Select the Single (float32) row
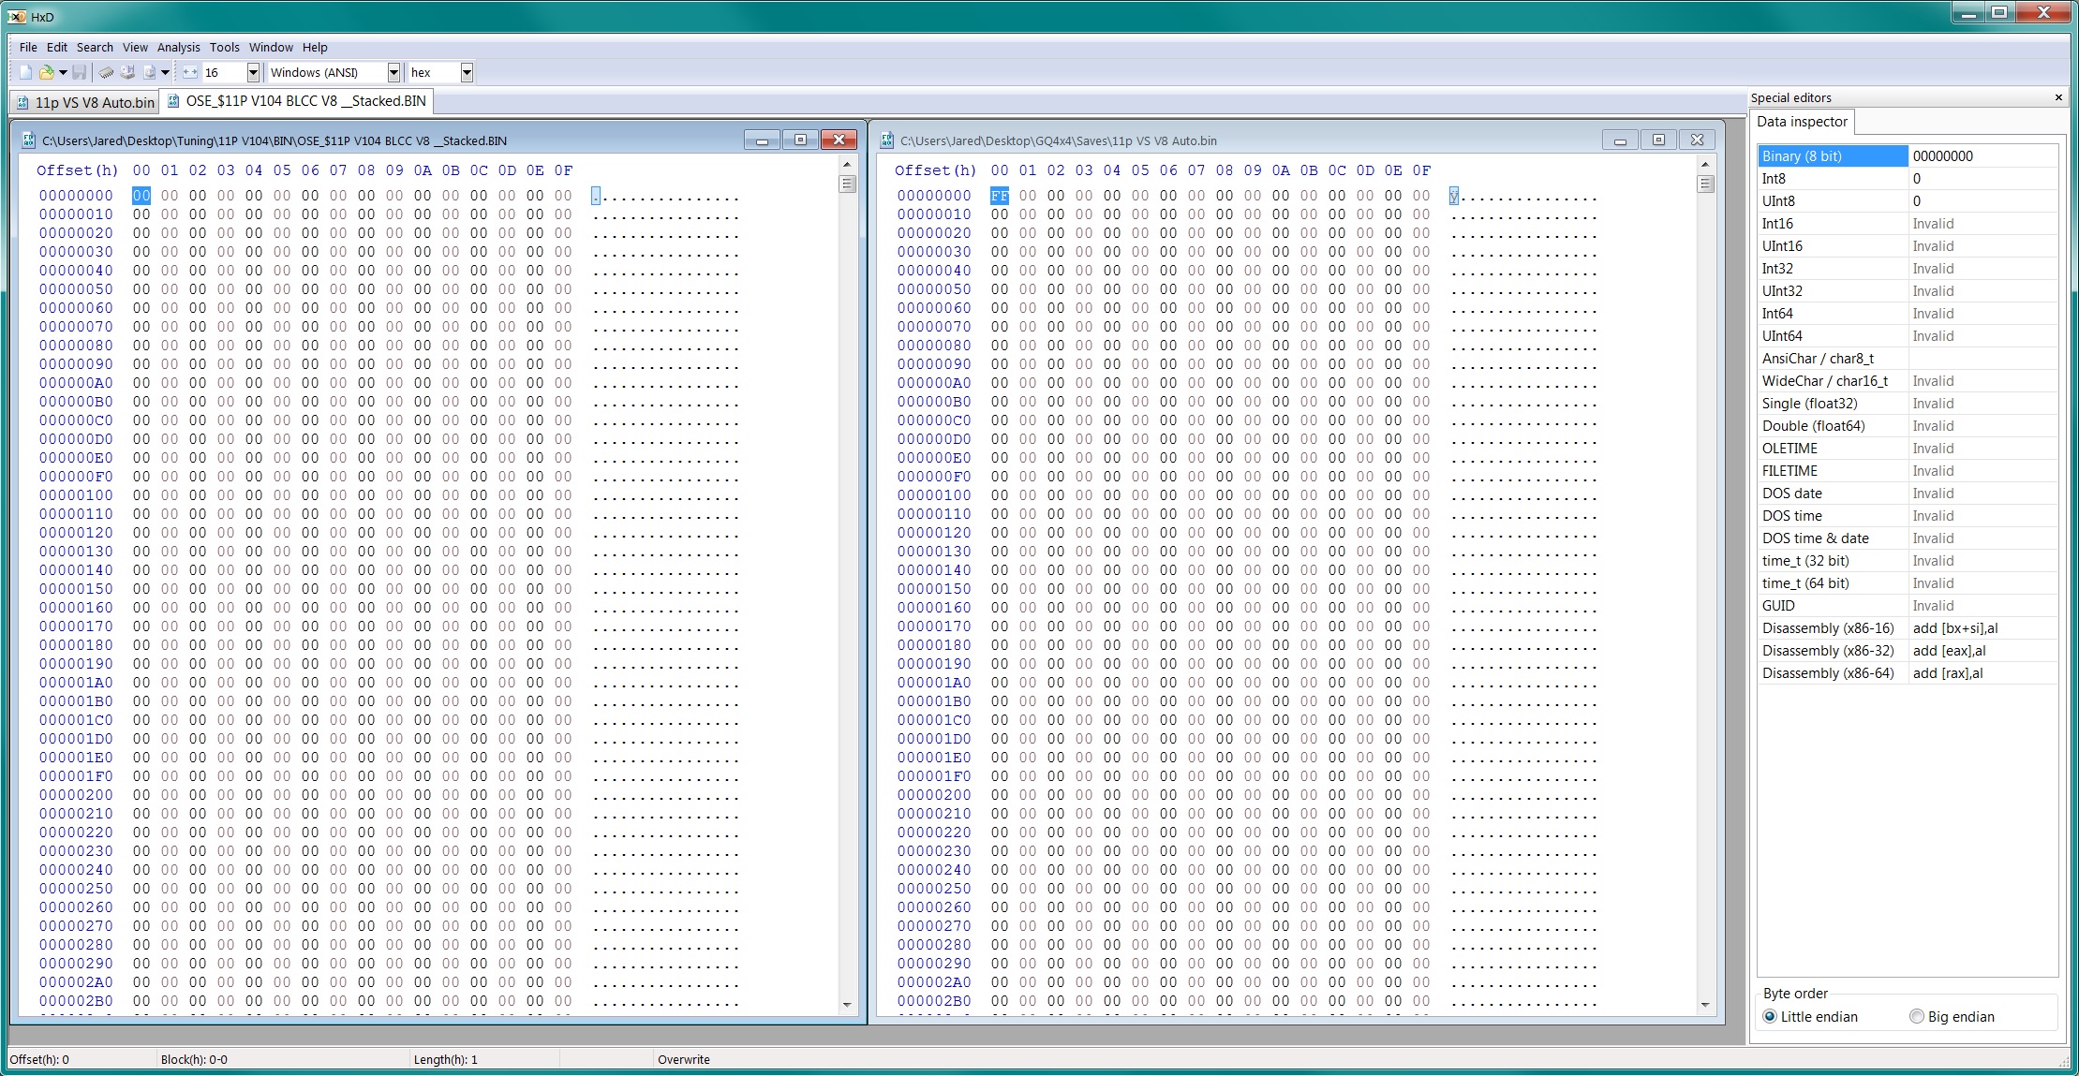The height and width of the screenshot is (1076, 2079). tap(1907, 404)
